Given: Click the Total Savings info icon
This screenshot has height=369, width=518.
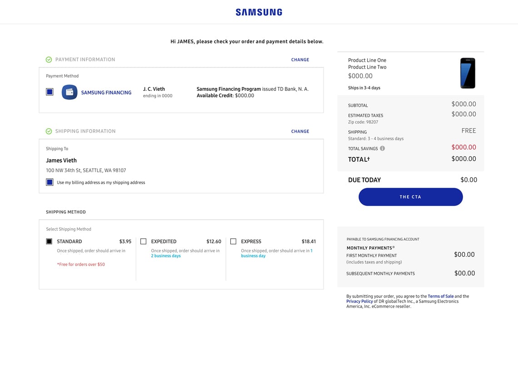Looking at the screenshot, I should click(x=382, y=149).
